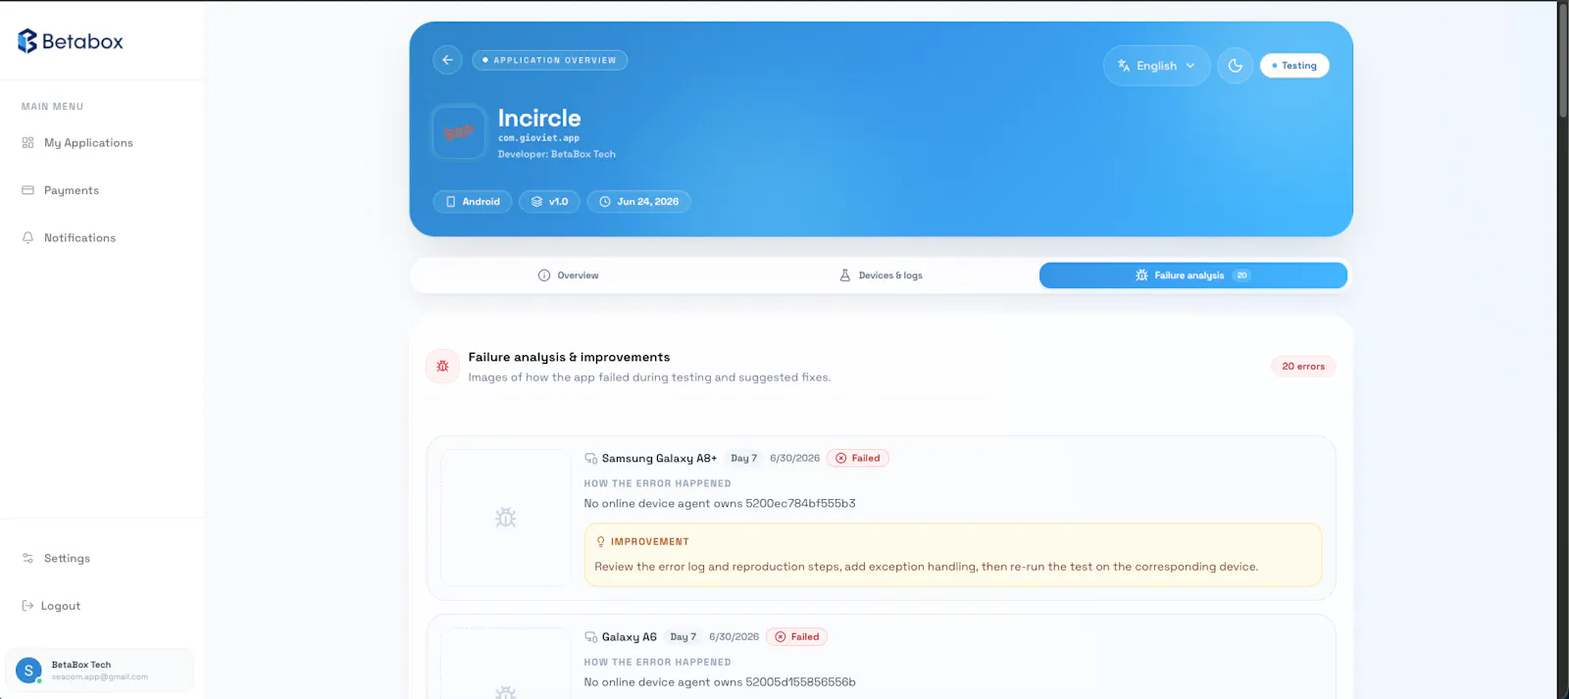Viewport: 1569px width, 699px height.
Task: Click Developer: BetaBox Tech text
Action: click(557, 154)
